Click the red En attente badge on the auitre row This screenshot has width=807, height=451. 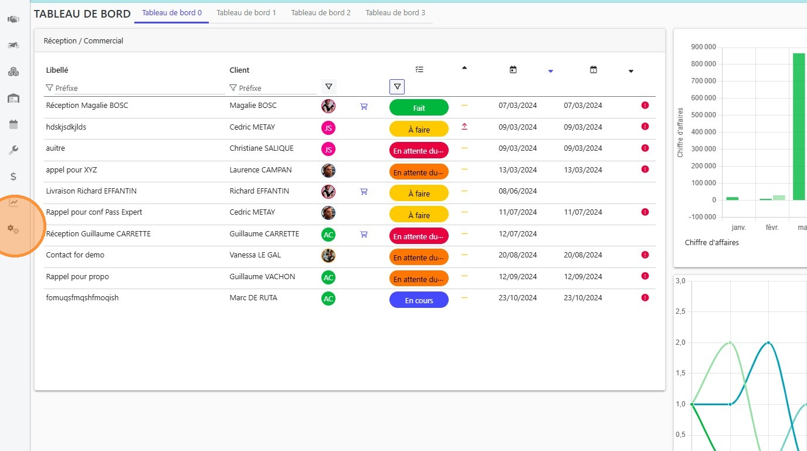(x=419, y=151)
